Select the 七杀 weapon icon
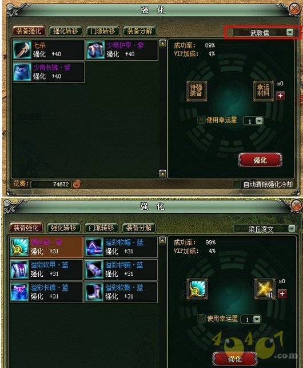This screenshot has width=303, height=368. coord(22,50)
